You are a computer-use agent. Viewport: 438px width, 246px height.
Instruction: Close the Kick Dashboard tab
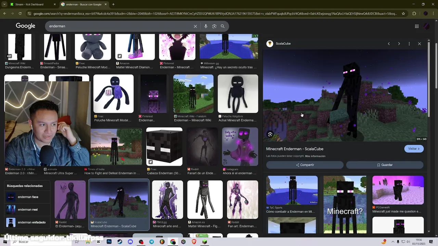point(55,4)
